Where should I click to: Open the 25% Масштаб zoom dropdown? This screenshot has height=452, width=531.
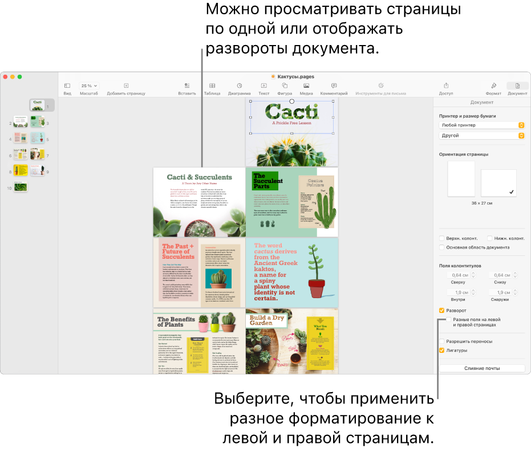point(89,86)
